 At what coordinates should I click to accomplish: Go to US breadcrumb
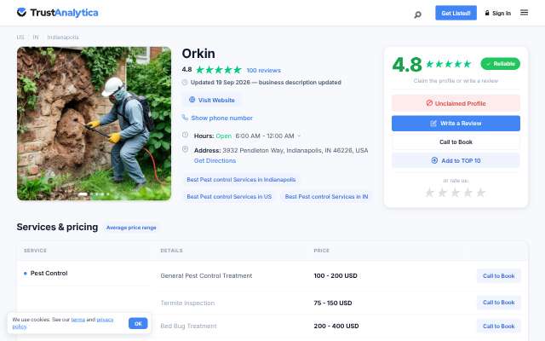[20, 38]
